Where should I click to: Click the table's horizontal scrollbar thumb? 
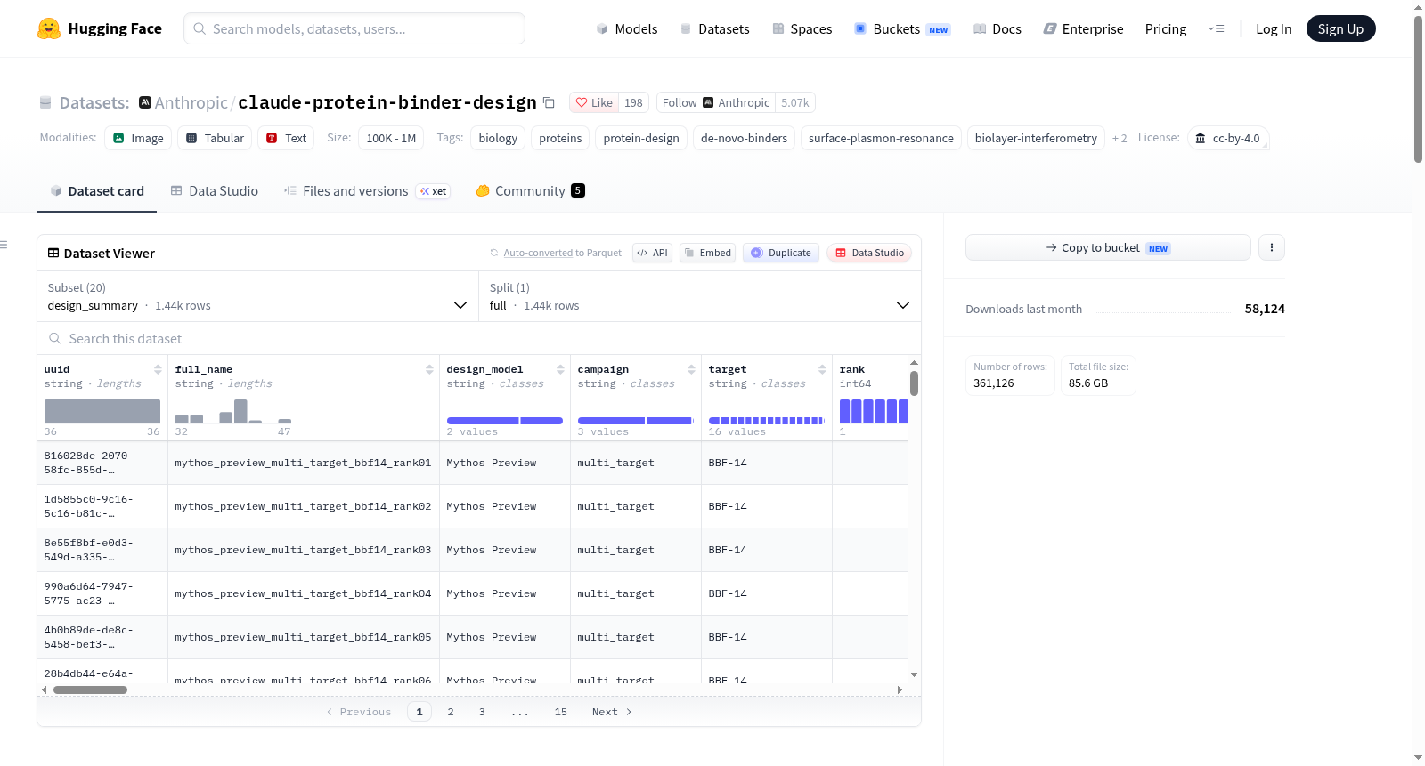click(90, 689)
